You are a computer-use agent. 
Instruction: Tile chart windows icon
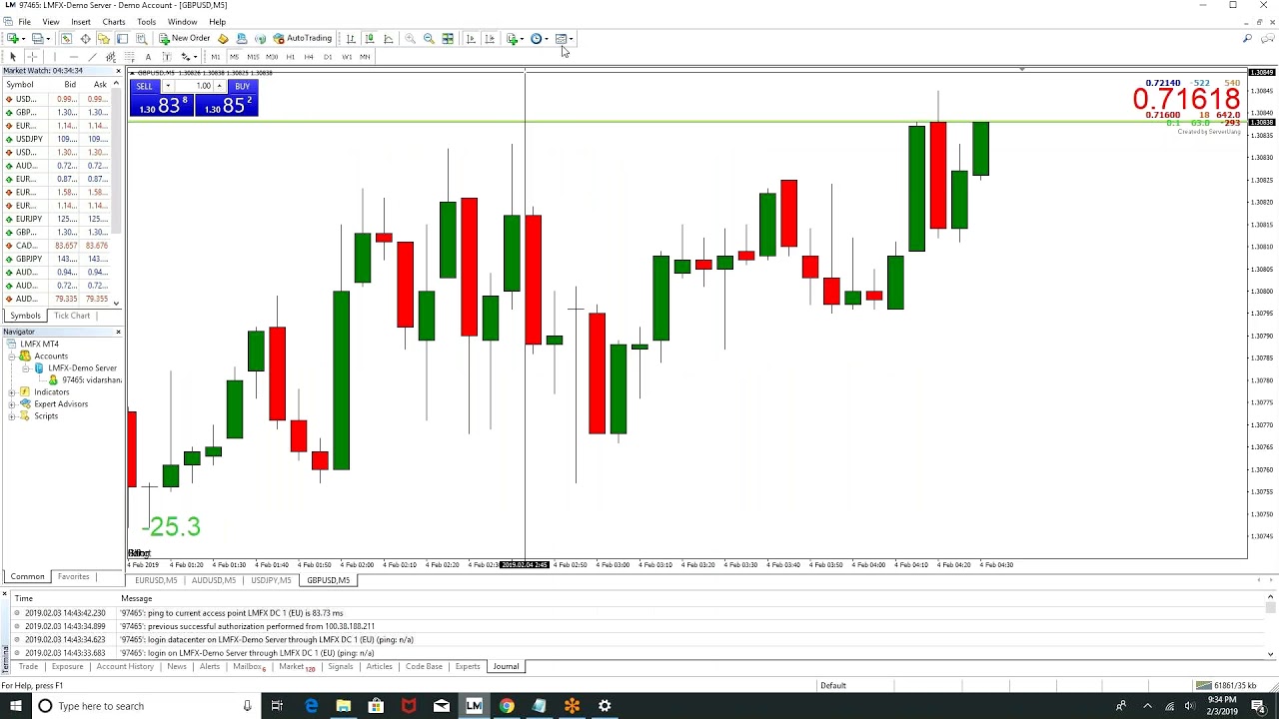coord(448,38)
